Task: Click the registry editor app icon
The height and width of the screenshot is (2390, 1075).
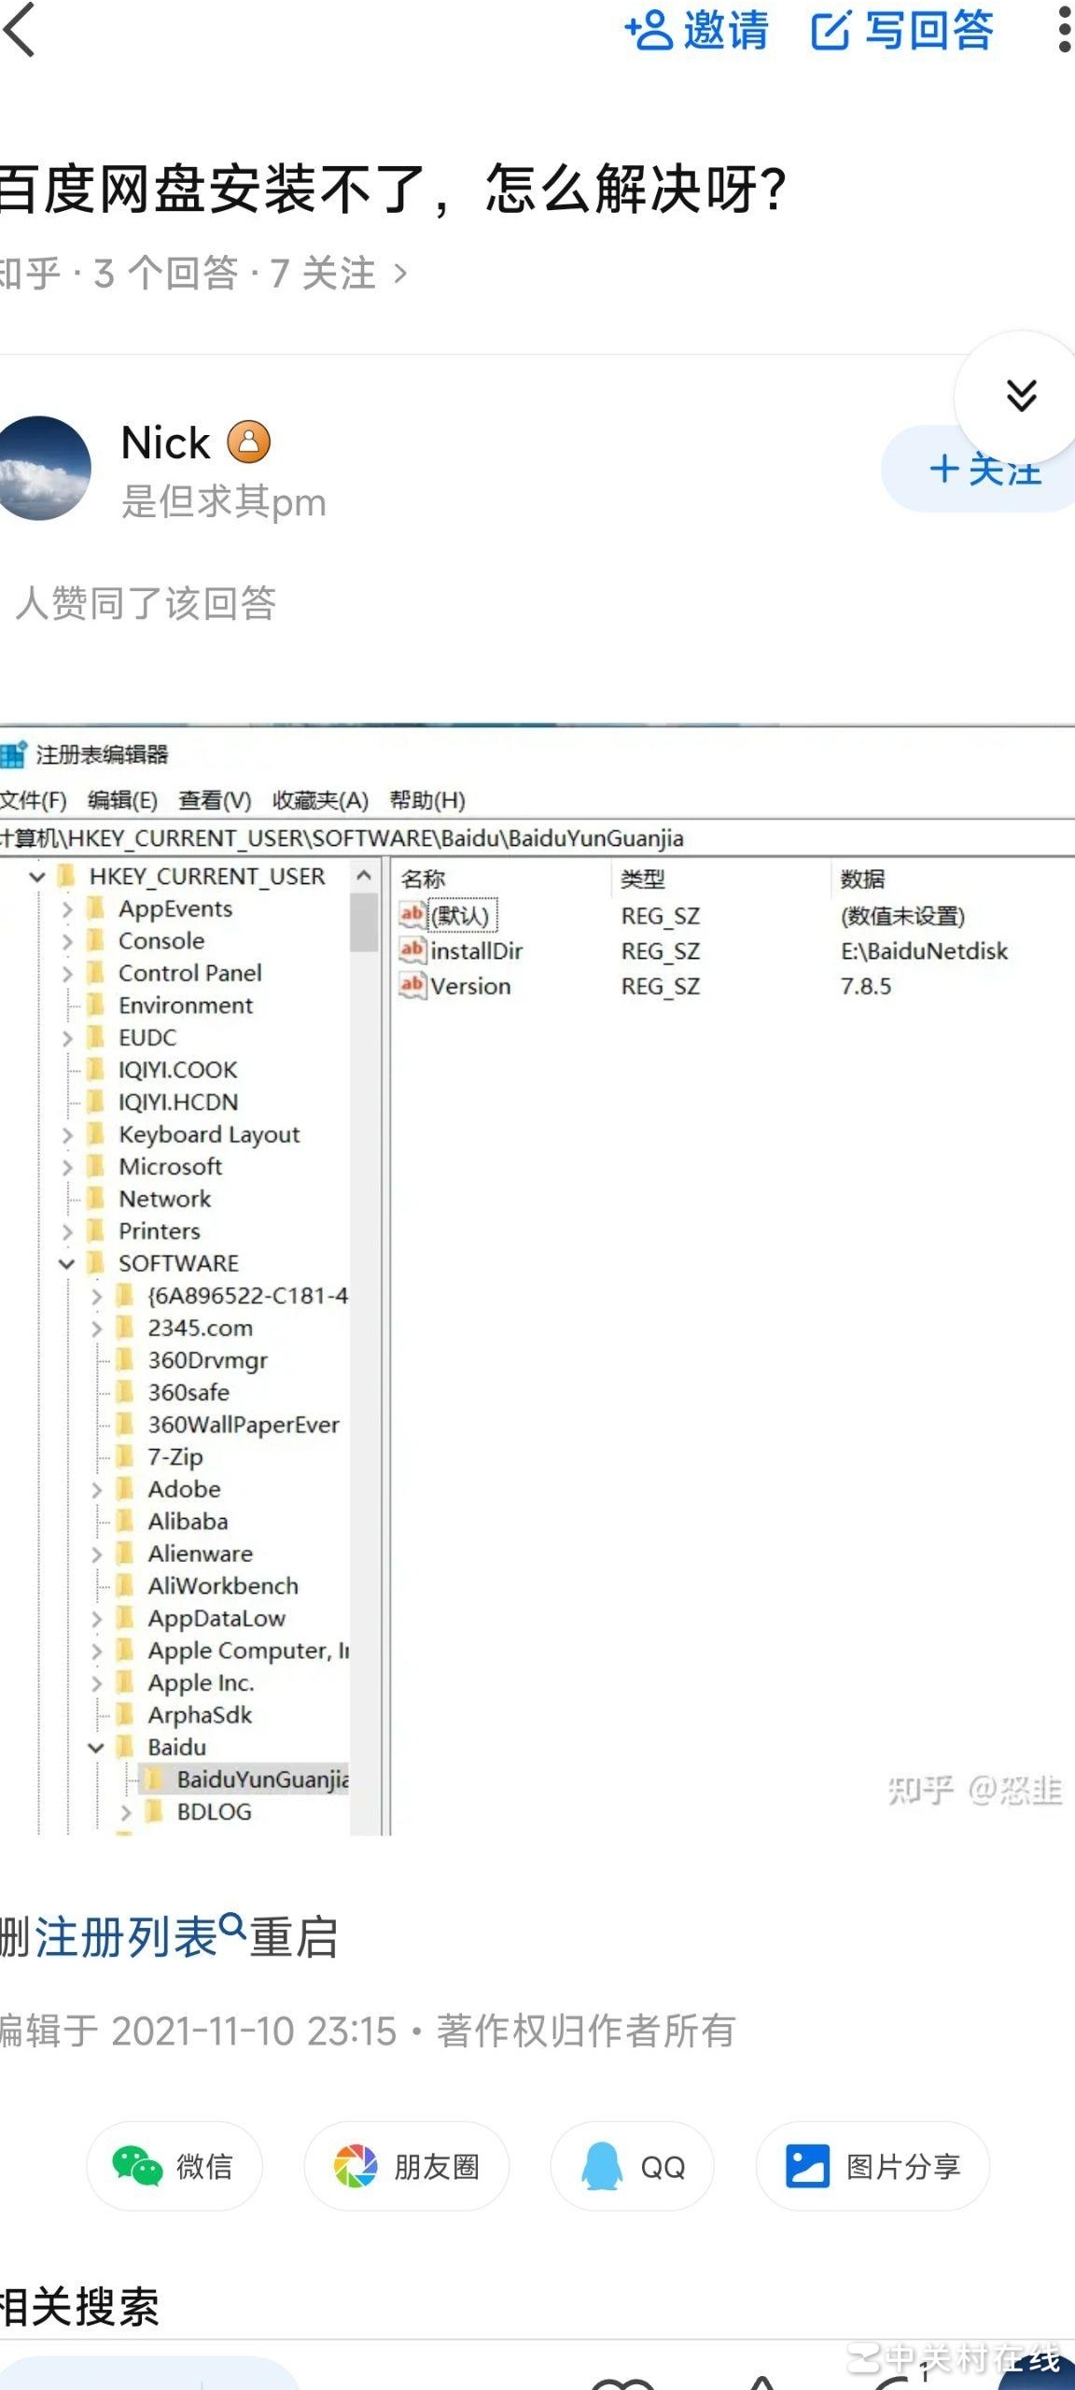Action: pos(14,753)
